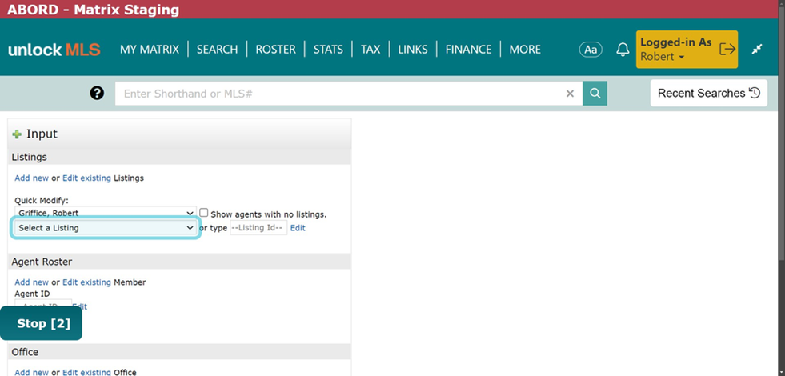785x376 pixels.
Task: Open the STATS menu
Action: click(x=328, y=50)
